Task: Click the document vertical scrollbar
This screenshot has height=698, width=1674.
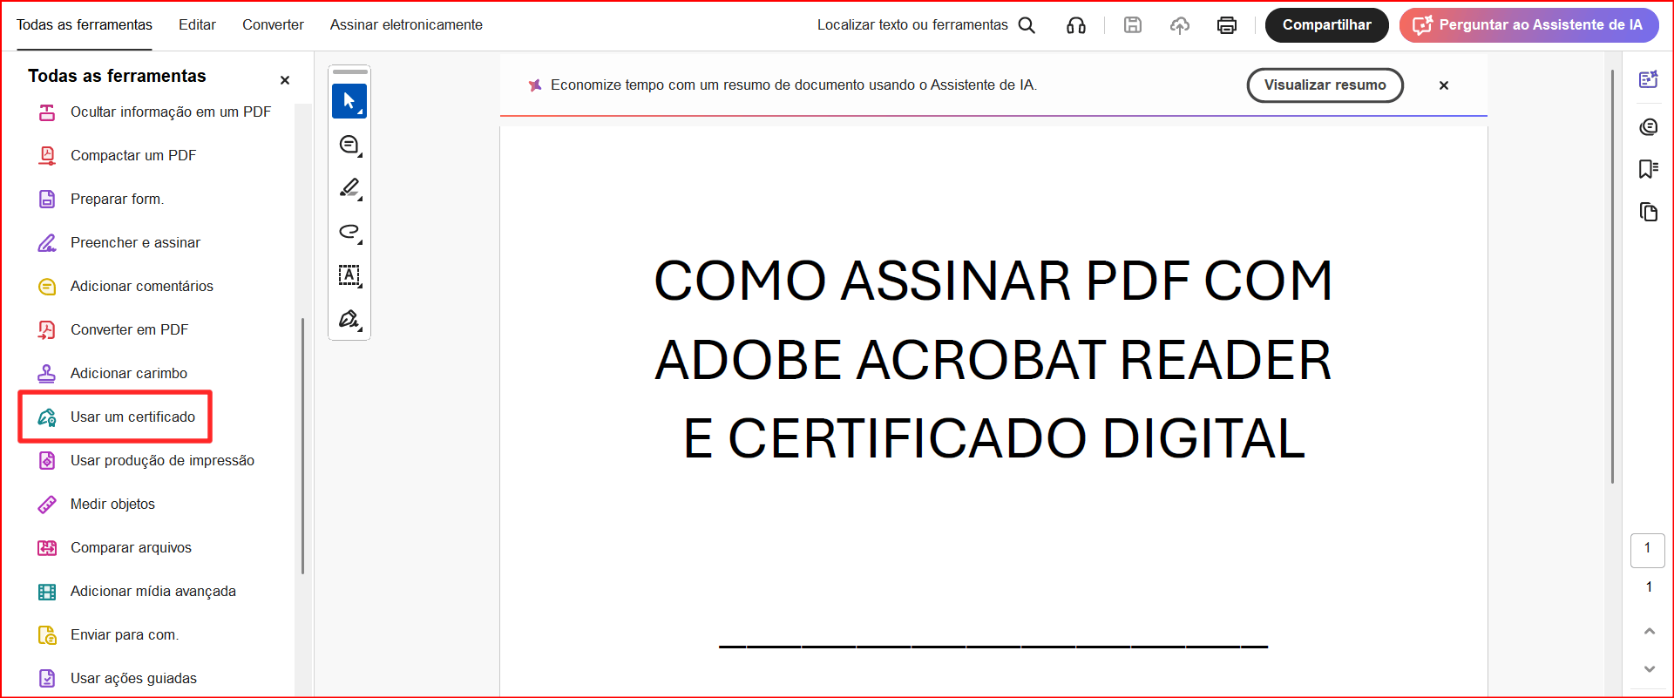Action: [1612, 277]
